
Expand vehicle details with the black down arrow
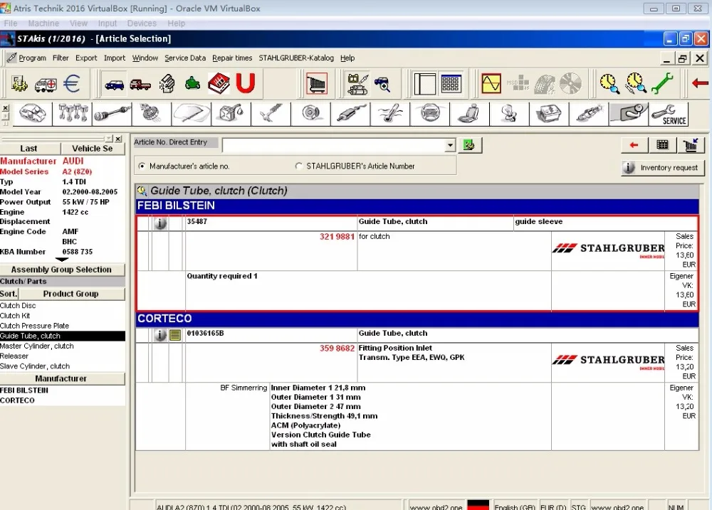(x=62, y=260)
